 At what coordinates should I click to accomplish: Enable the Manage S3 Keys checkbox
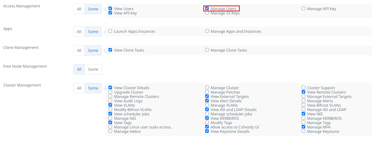[207, 13]
